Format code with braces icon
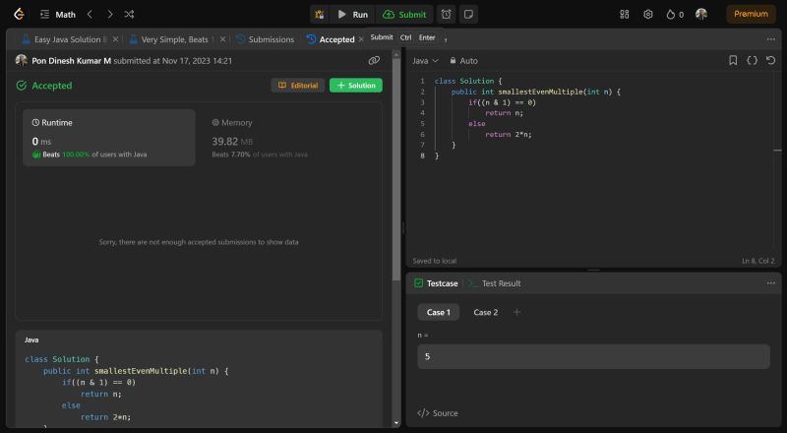The image size is (787, 433). pos(752,61)
